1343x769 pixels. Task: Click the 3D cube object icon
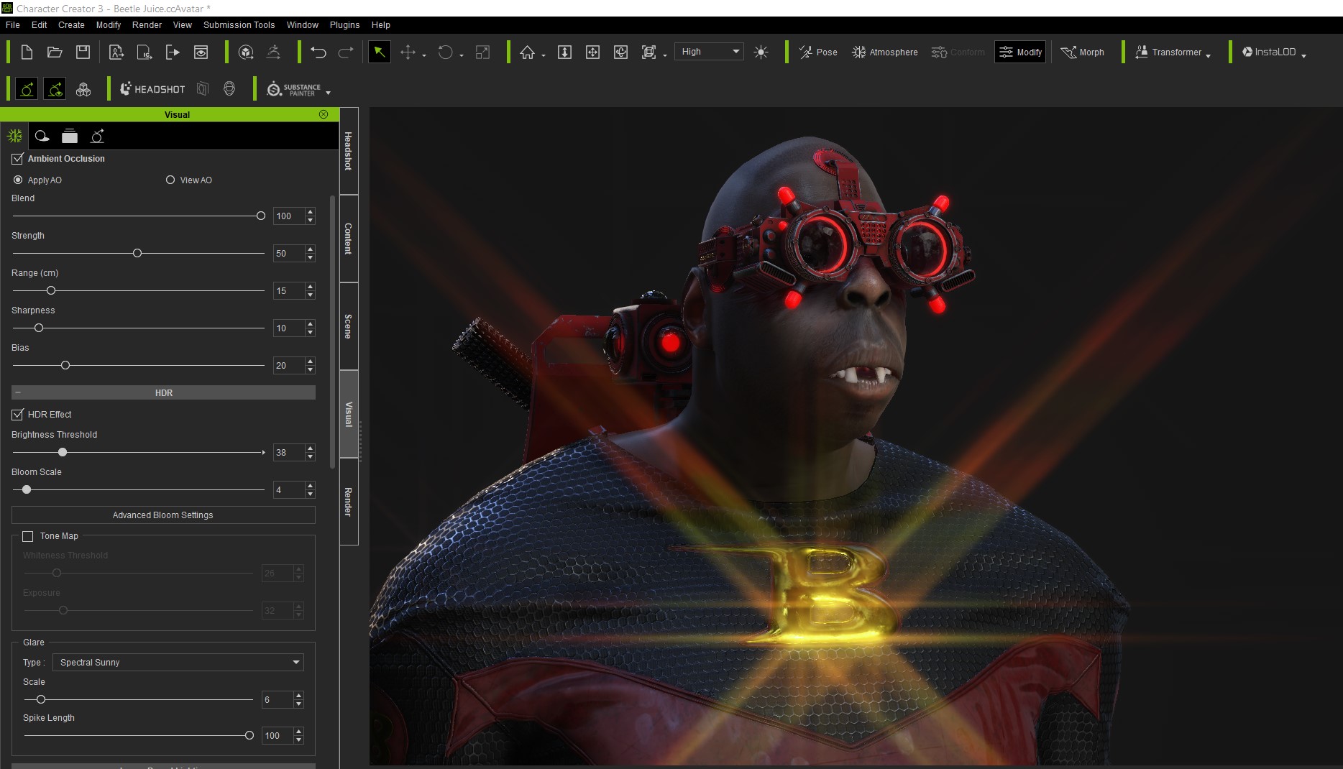click(x=246, y=52)
